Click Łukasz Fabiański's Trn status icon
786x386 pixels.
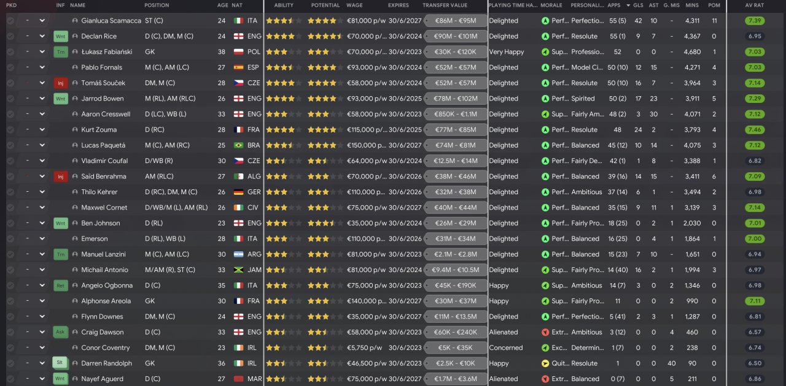[60, 52]
